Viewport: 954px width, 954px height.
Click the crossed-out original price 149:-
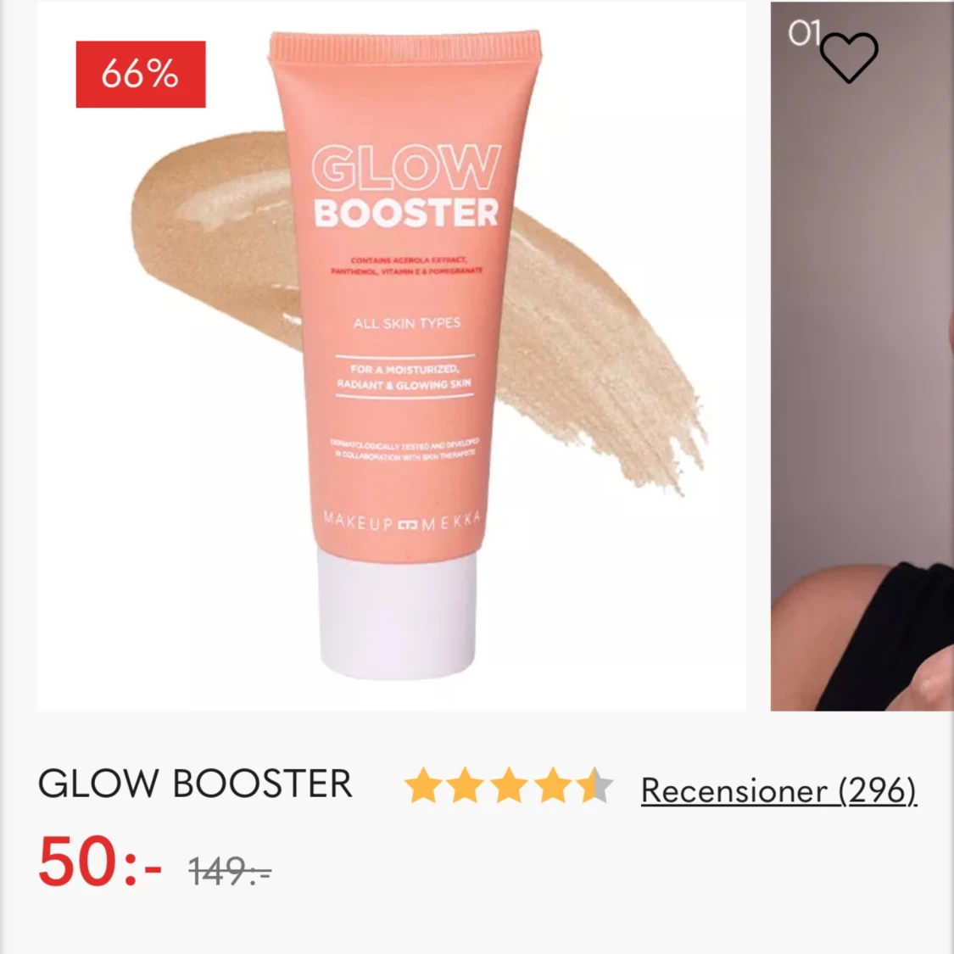230,871
